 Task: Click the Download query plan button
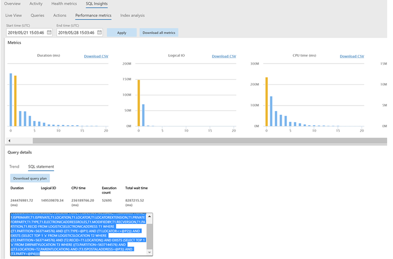[30, 178]
